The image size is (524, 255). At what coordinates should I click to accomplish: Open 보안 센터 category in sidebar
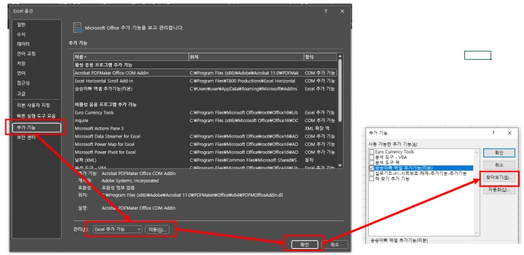coord(26,137)
